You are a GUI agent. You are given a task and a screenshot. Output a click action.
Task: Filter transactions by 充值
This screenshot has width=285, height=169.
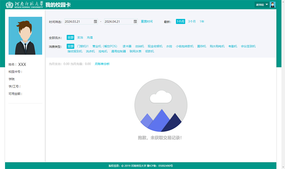[90, 38]
